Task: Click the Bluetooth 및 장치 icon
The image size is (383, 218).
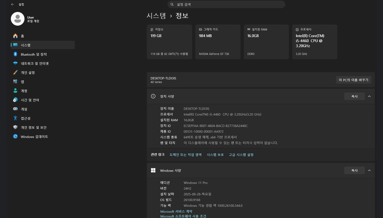Action: tap(15, 54)
